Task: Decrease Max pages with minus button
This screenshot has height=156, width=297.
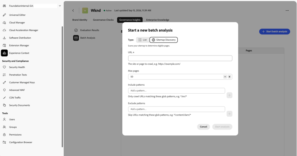Action: [x=225, y=77]
